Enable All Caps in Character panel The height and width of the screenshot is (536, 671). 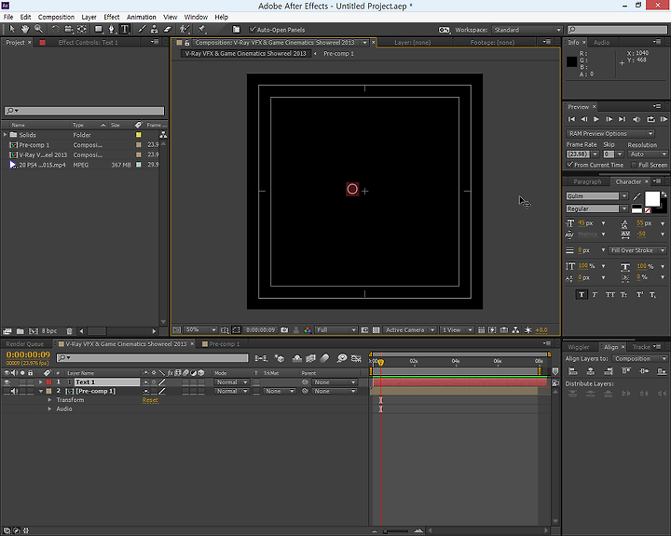coord(609,294)
